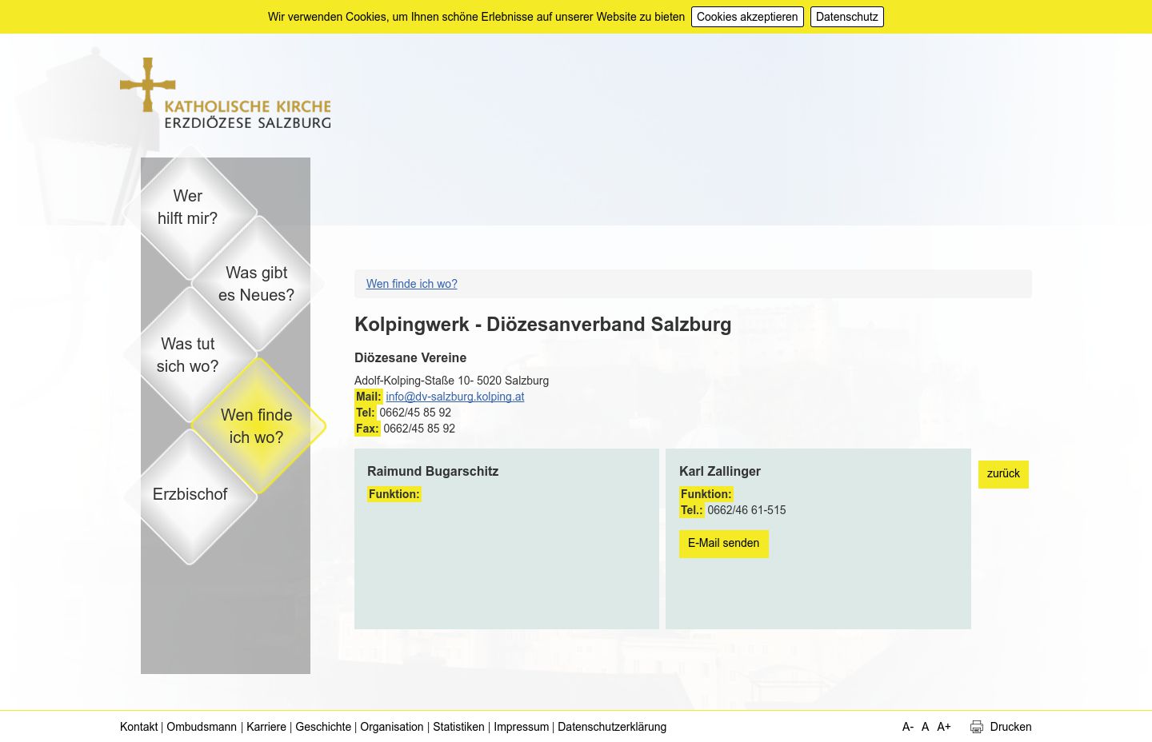Click the Fax number 0662/45 85 92

click(419, 429)
